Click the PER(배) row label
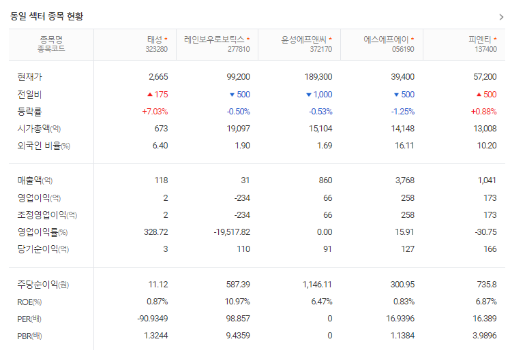This screenshot has width=510, height=350. pyautogui.click(x=29, y=319)
